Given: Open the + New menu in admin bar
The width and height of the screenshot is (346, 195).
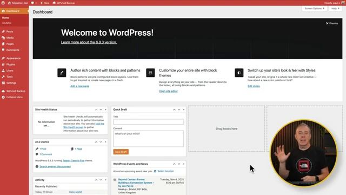Looking at the screenshot, I should (44, 3).
